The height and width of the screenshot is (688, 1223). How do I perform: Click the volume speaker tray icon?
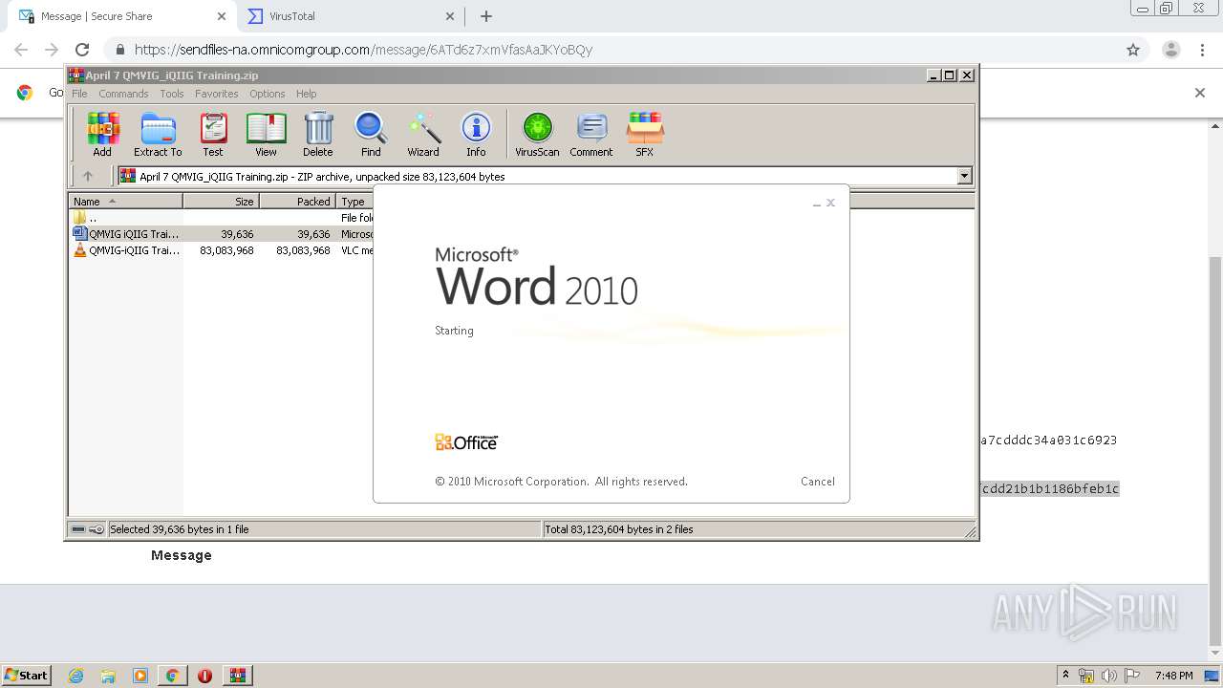1109,676
